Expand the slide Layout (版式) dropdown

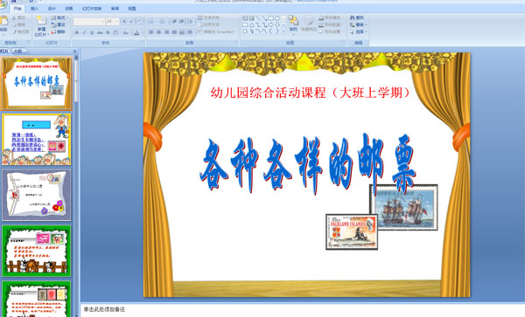(x=59, y=17)
